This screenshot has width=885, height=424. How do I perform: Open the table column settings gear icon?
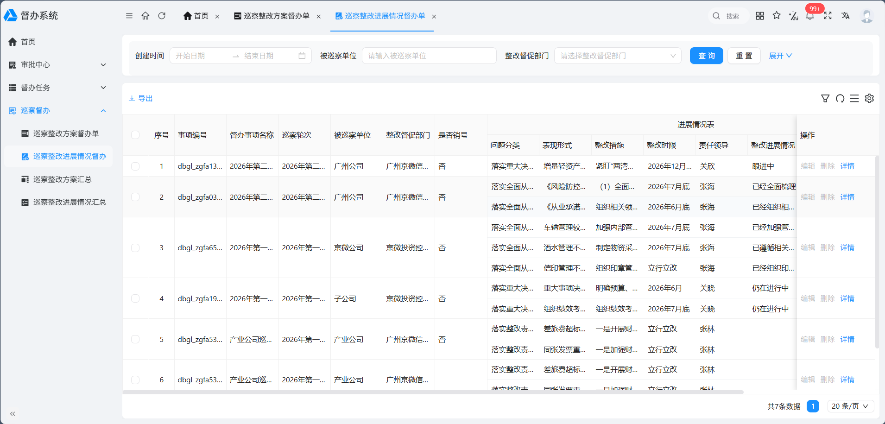click(x=869, y=98)
